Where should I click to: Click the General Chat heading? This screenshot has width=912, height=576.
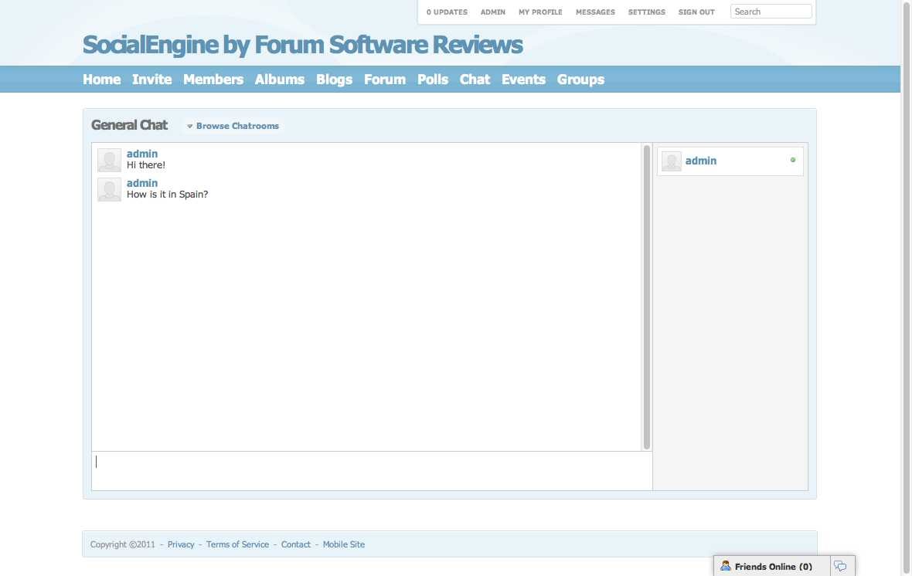[x=129, y=125]
